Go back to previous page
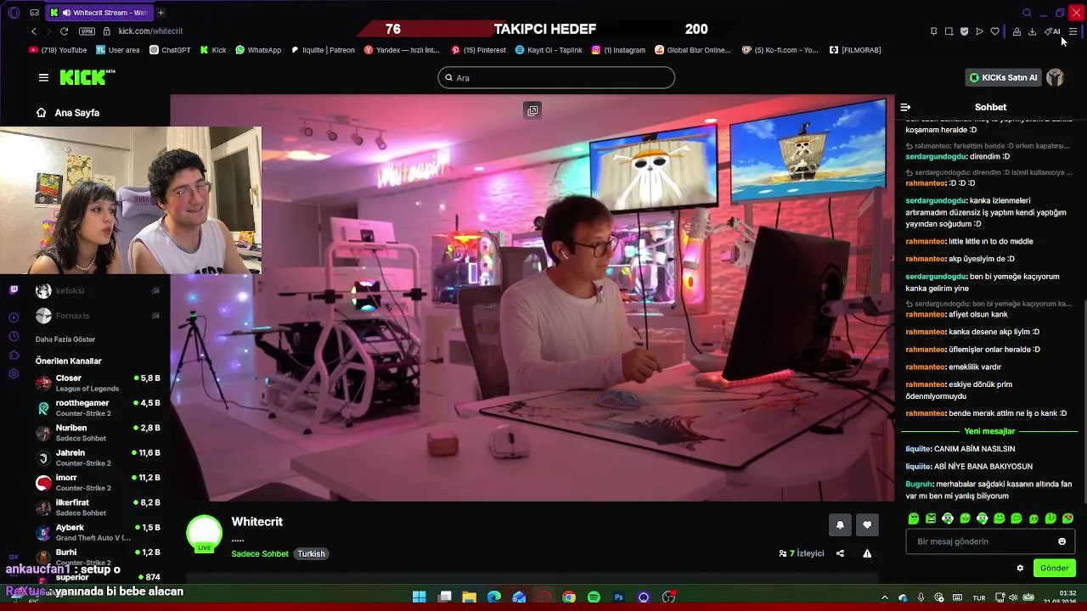The width and height of the screenshot is (1087, 611). point(34,31)
